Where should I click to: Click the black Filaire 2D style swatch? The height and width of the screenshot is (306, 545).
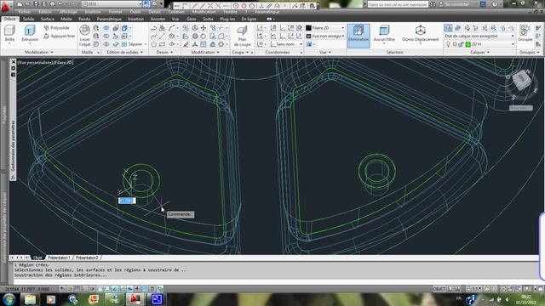[x=308, y=28]
